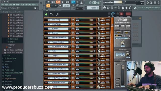Click the microphone icon in top-right toolbar
This screenshot has height=91, width=161.
[155, 3]
